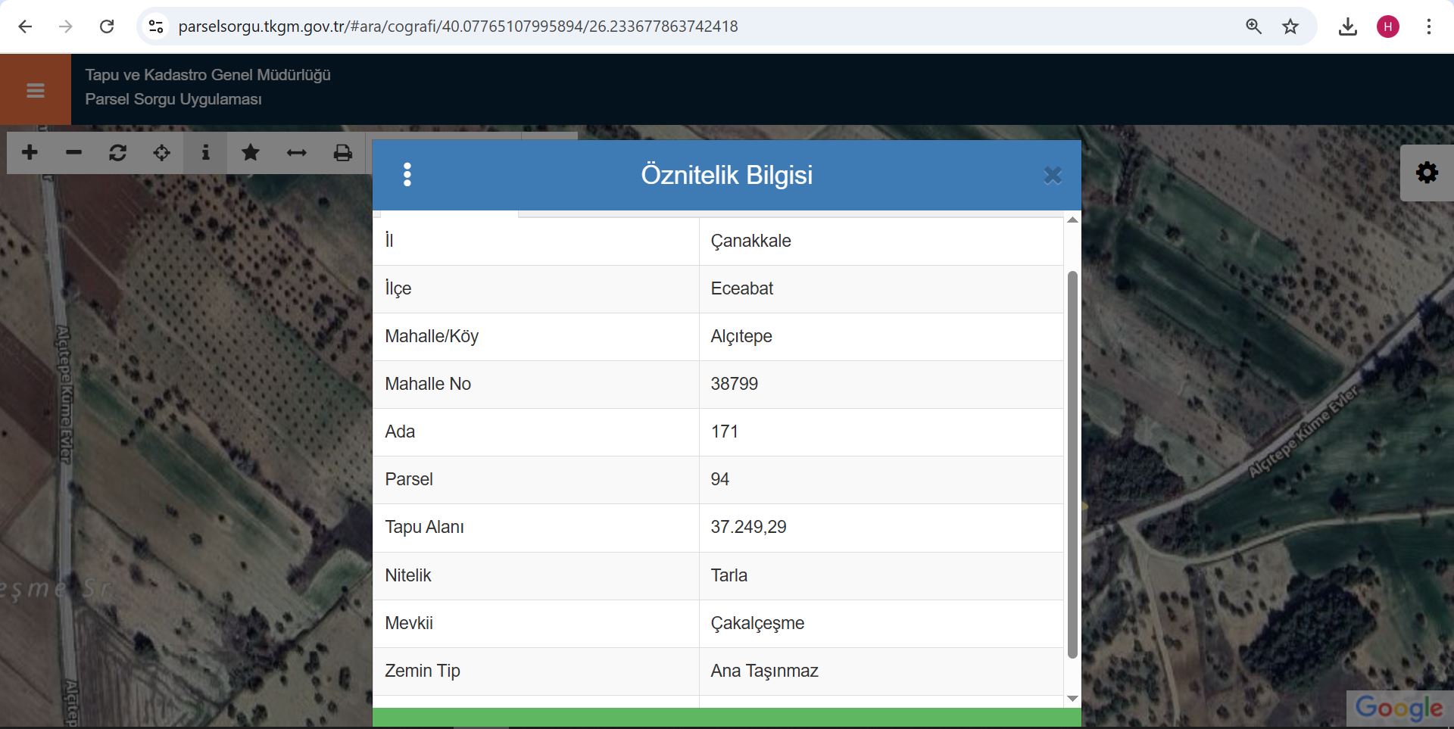This screenshot has width=1454, height=729.
Task: Select the Parsel value 94
Action: pos(881,479)
